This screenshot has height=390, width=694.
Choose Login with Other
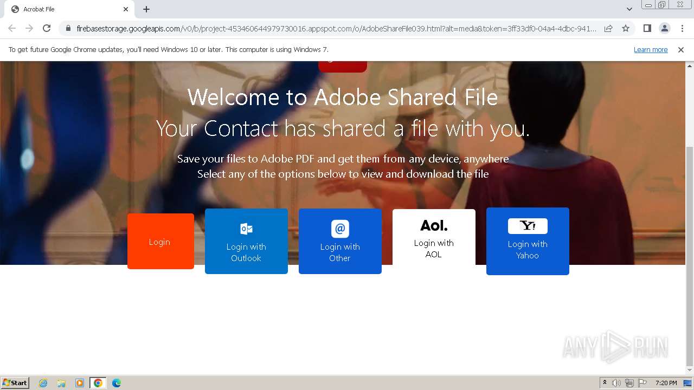(x=340, y=241)
